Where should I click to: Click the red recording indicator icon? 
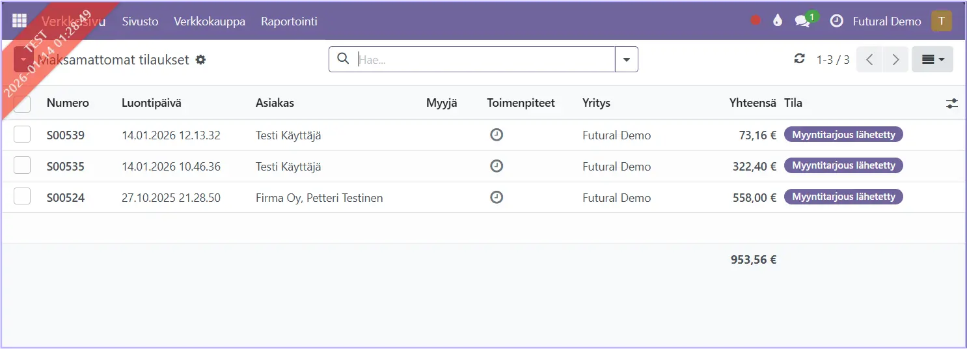(x=756, y=21)
